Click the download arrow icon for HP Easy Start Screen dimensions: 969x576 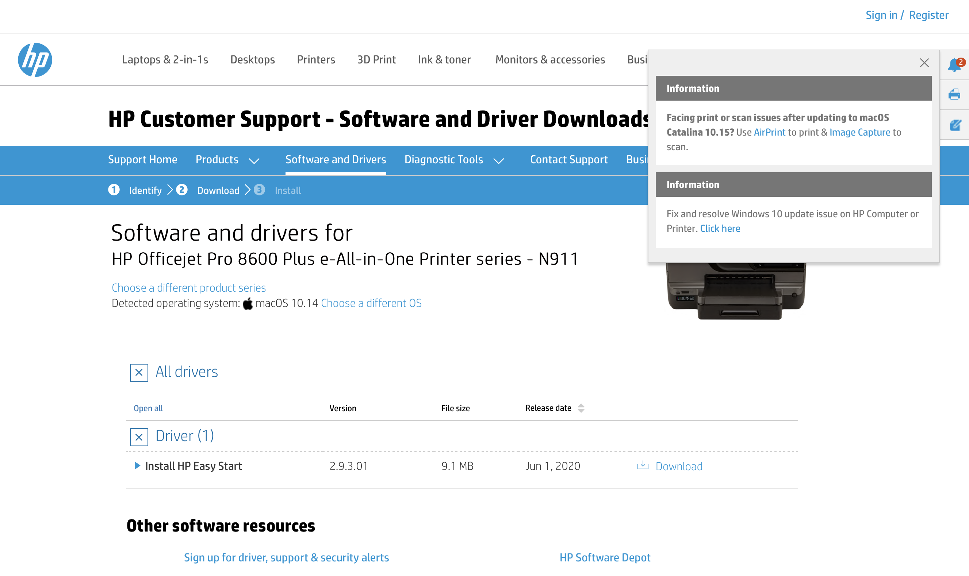643,466
